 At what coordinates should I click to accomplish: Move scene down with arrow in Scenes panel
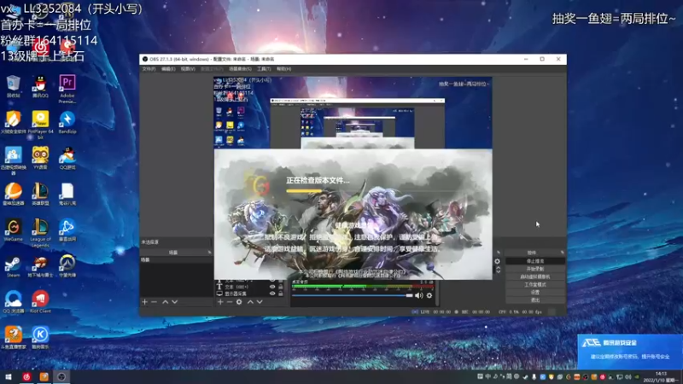(x=175, y=302)
